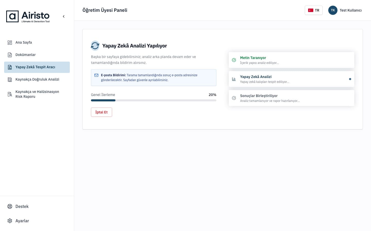Click the Destek lifebuoy icon

tap(10, 206)
